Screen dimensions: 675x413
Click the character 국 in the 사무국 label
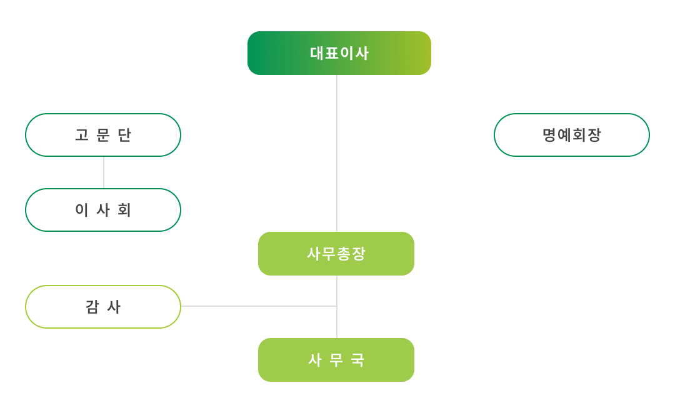pyautogui.click(x=357, y=360)
